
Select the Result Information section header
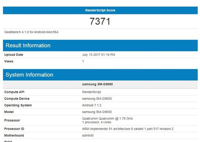point(28,46)
